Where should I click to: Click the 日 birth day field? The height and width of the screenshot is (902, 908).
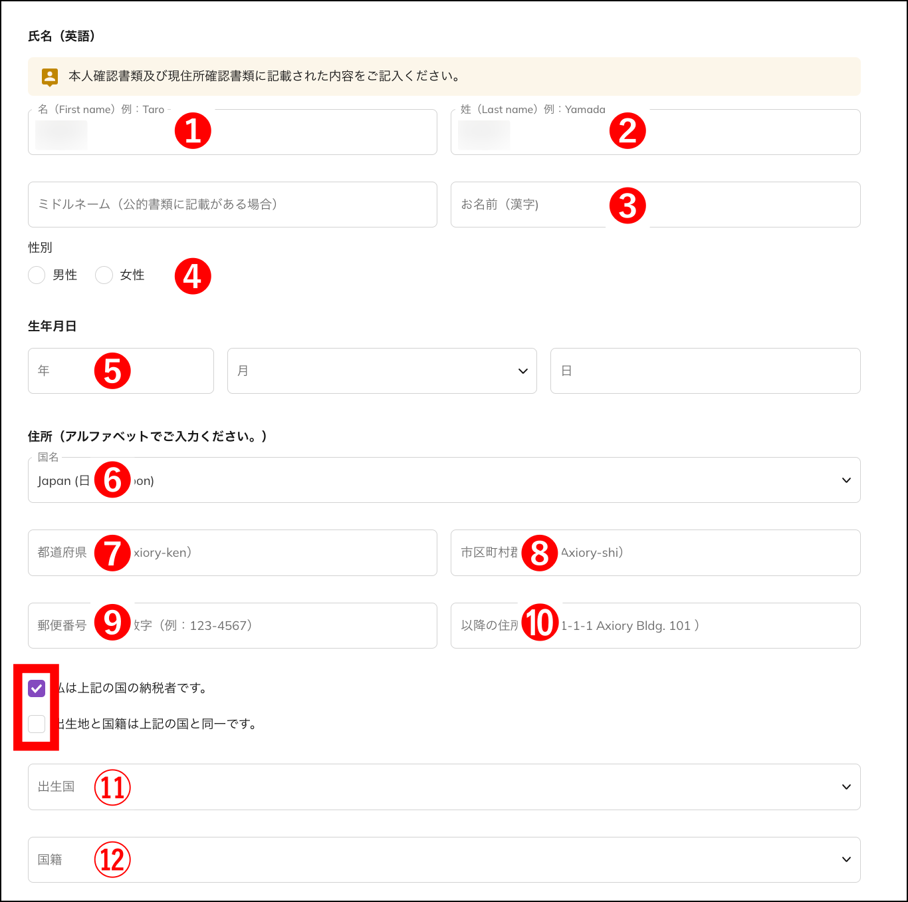705,371
